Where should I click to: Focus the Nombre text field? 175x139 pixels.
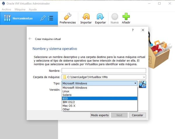click(104, 71)
